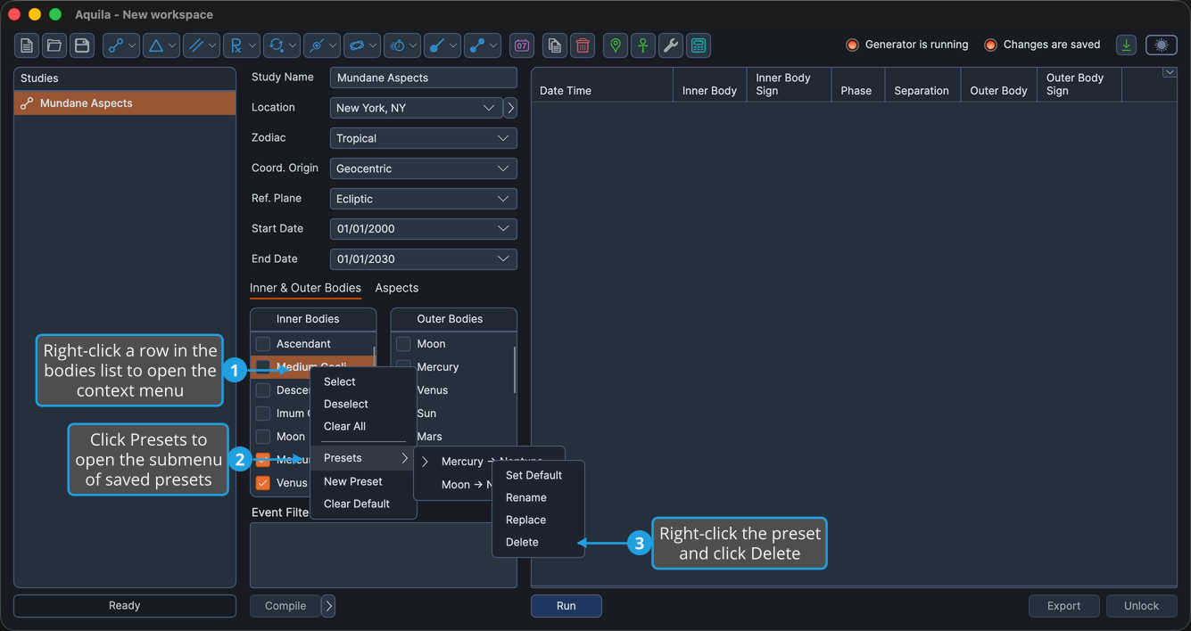Choose Delete in the preset submenu
Viewport: 1191px width, 631px height.
(x=538, y=542)
